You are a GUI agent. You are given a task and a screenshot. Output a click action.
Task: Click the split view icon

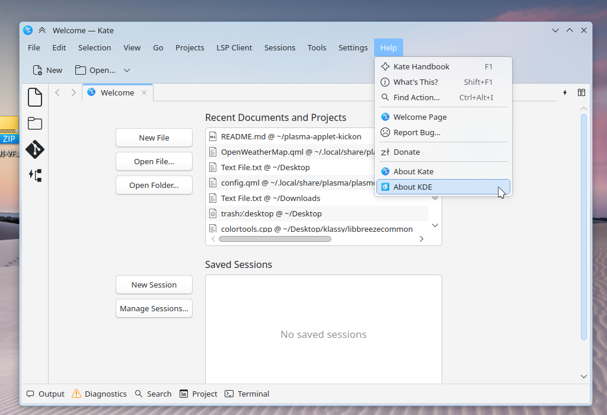(582, 92)
